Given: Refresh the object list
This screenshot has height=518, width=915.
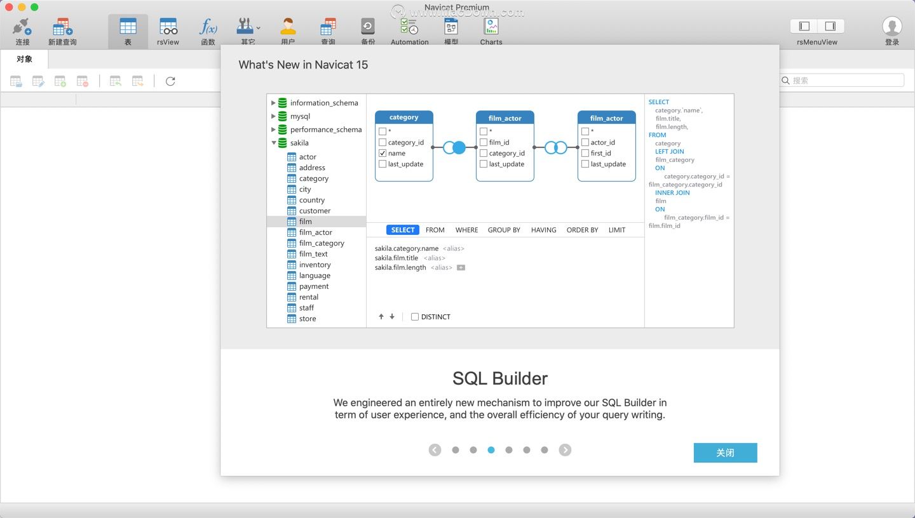Looking at the screenshot, I should [170, 81].
